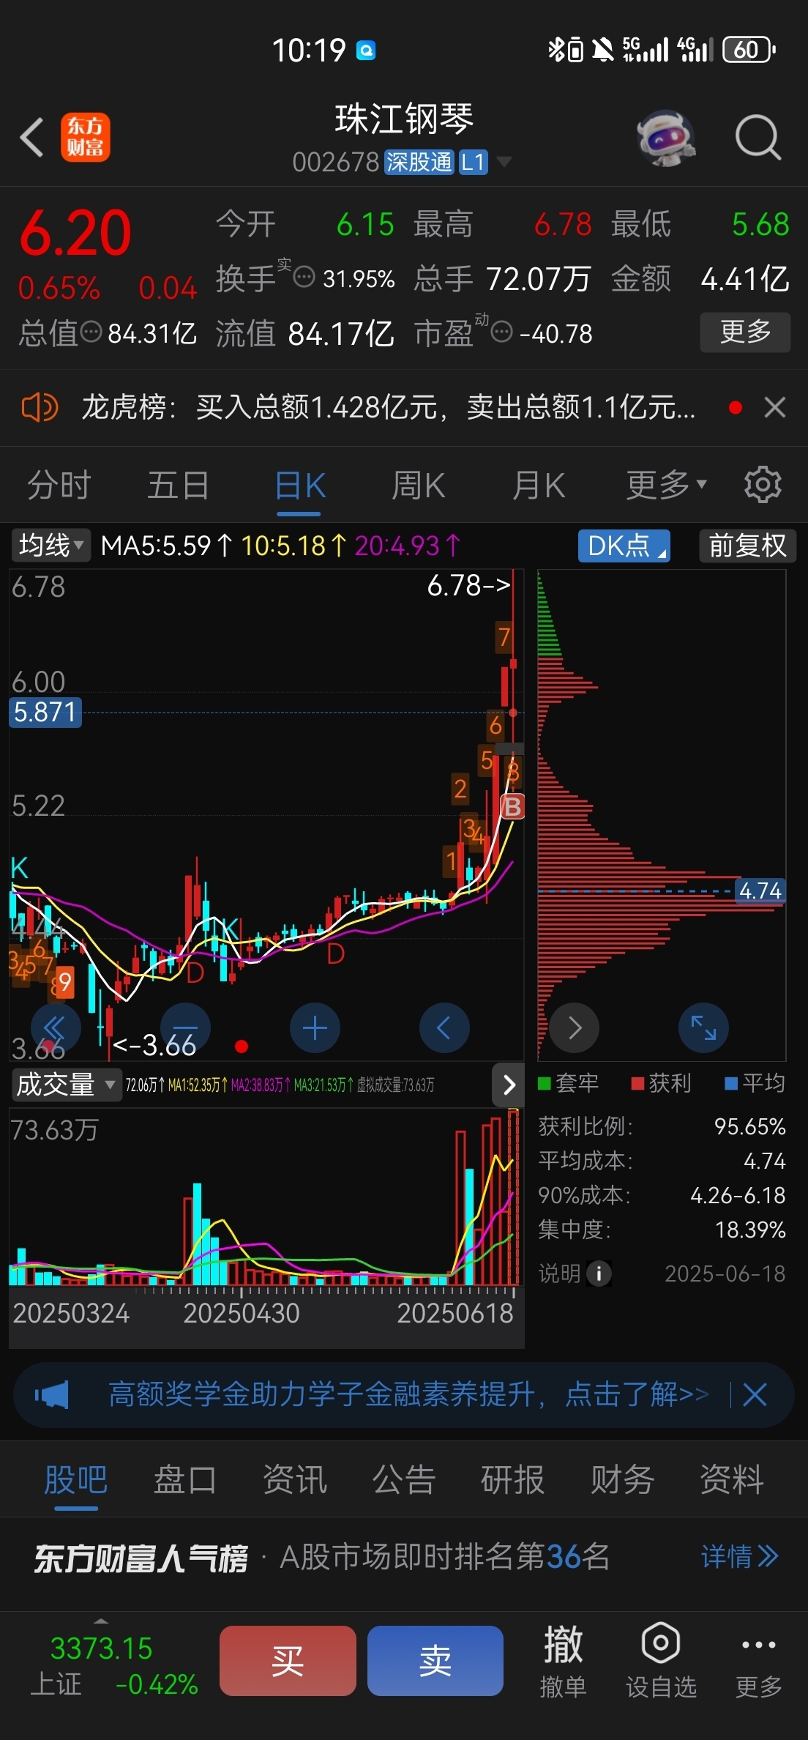Expand volume indicator panel arrow

point(509,1085)
